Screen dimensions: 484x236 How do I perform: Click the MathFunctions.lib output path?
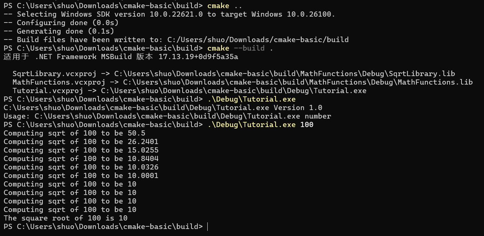298,82
